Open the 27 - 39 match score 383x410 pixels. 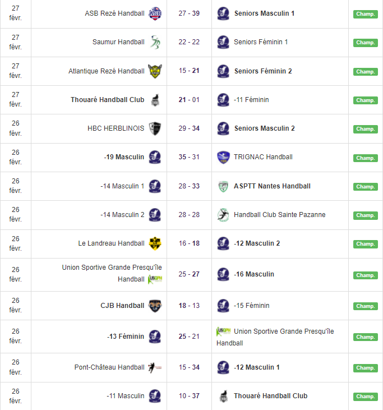(189, 13)
